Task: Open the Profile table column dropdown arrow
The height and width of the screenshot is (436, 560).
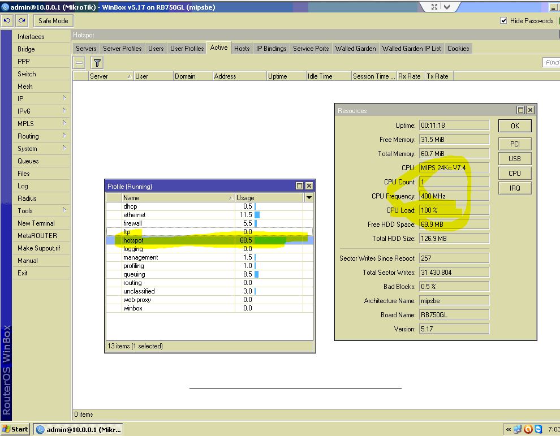Action: [308, 198]
